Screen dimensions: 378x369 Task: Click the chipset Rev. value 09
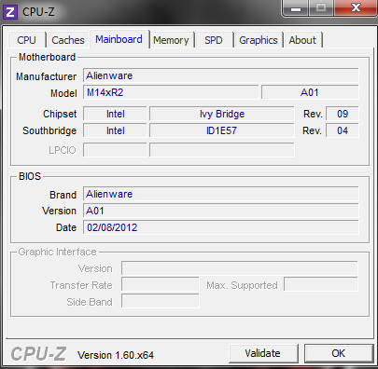point(343,114)
